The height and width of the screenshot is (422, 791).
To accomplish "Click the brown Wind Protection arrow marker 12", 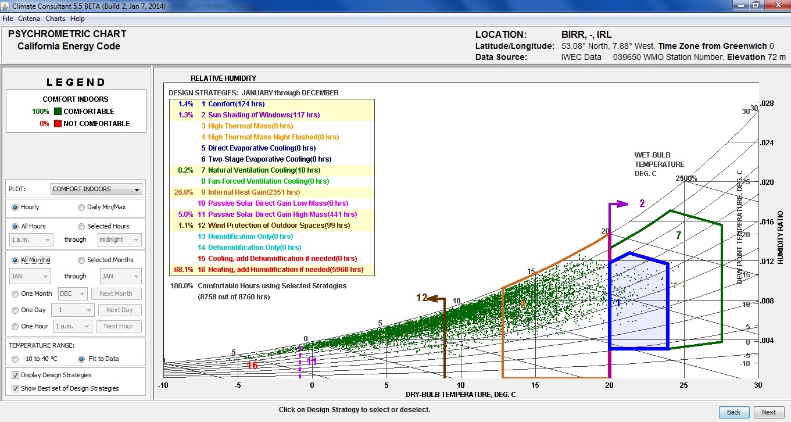I will click(x=422, y=298).
